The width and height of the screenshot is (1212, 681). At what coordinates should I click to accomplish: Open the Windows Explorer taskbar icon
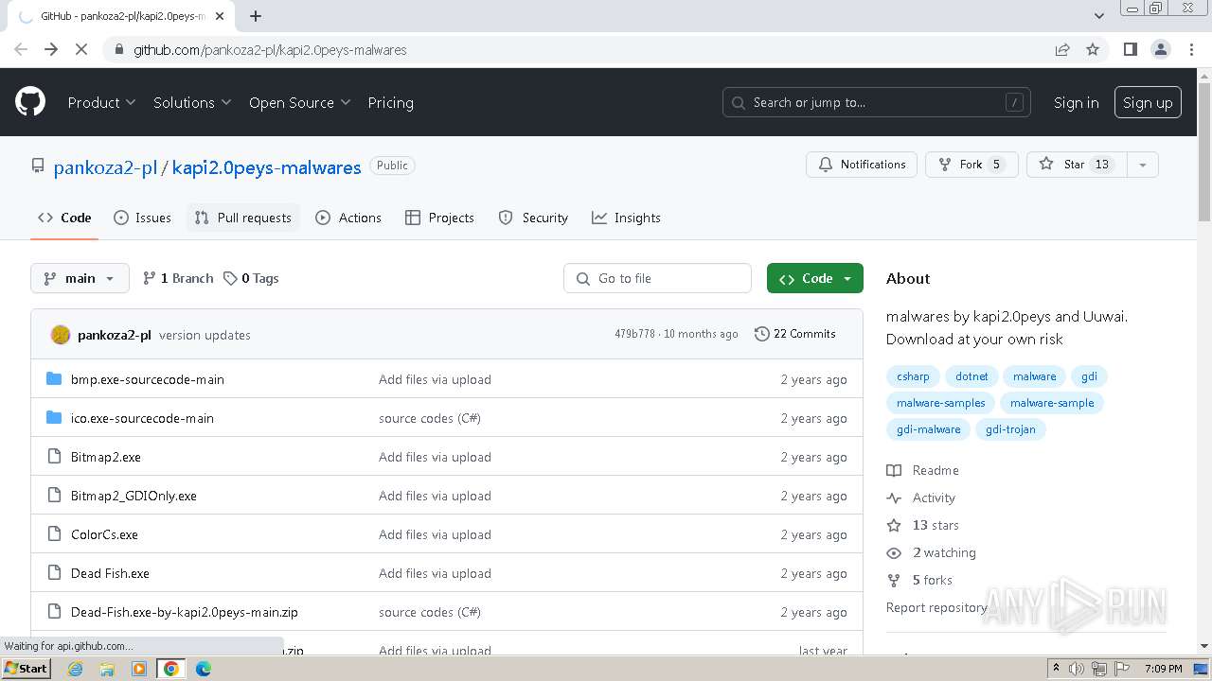[x=107, y=669]
